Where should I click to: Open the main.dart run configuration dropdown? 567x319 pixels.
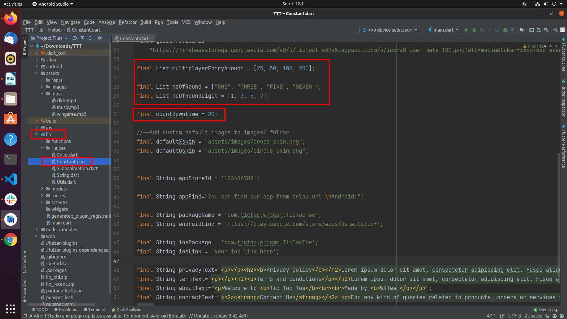pos(443,30)
